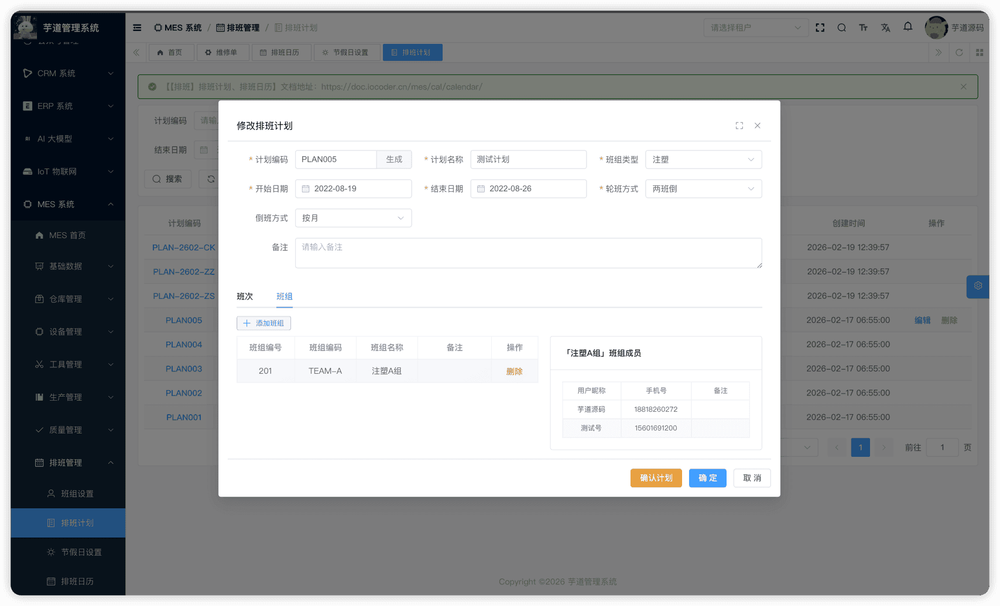Expand the 轮班方式 dropdown showing 两班倒
Viewport: 1000px width, 606px height.
[x=703, y=189]
